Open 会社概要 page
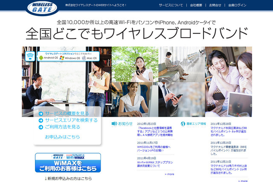Screen dimensions: 273x182 click(196, 5)
